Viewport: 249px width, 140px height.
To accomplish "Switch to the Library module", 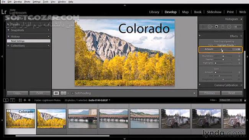I will click(x=154, y=12).
